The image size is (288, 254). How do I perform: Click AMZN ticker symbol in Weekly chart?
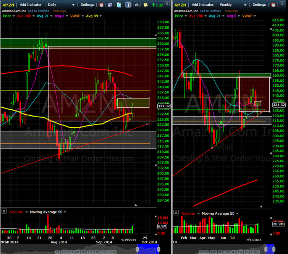(180, 5)
